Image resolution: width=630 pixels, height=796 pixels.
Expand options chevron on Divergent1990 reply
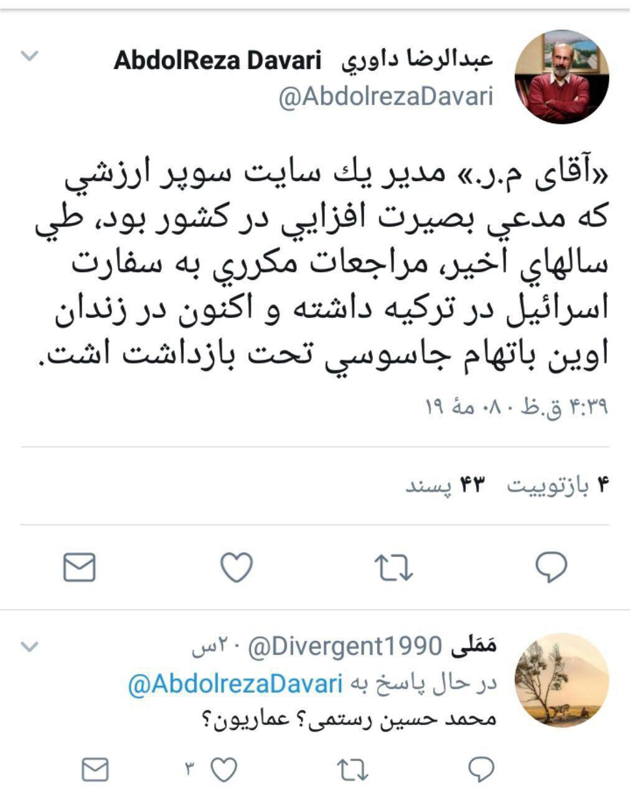click(29, 647)
